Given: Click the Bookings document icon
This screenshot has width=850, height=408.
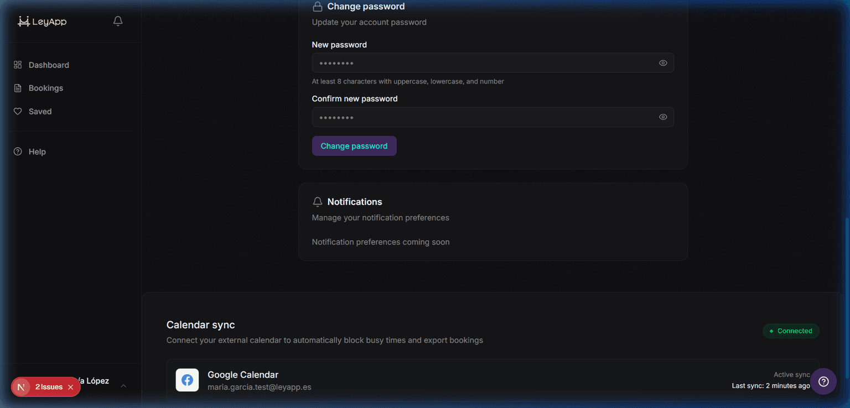Looking at the screenshot, I should pyautogui.click(x=17, y=87).
